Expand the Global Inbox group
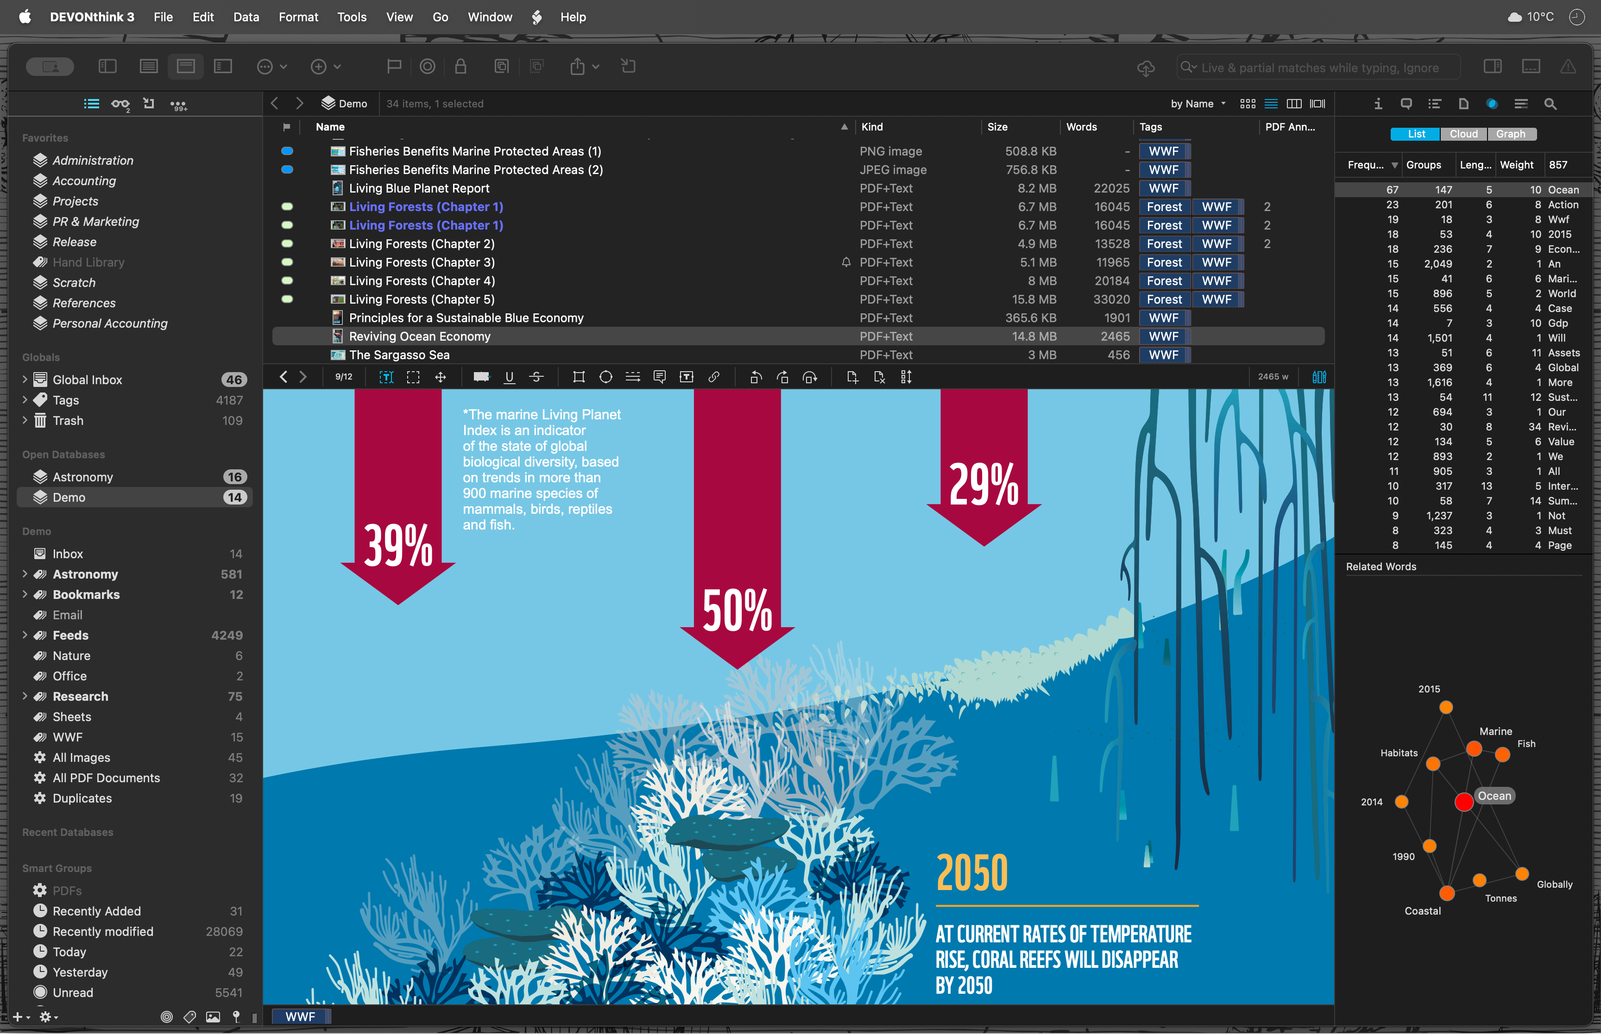This screenshot has height=1034, width=1601. tap(25, 380)
